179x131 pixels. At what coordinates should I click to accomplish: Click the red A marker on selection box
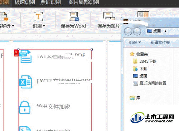16,53
